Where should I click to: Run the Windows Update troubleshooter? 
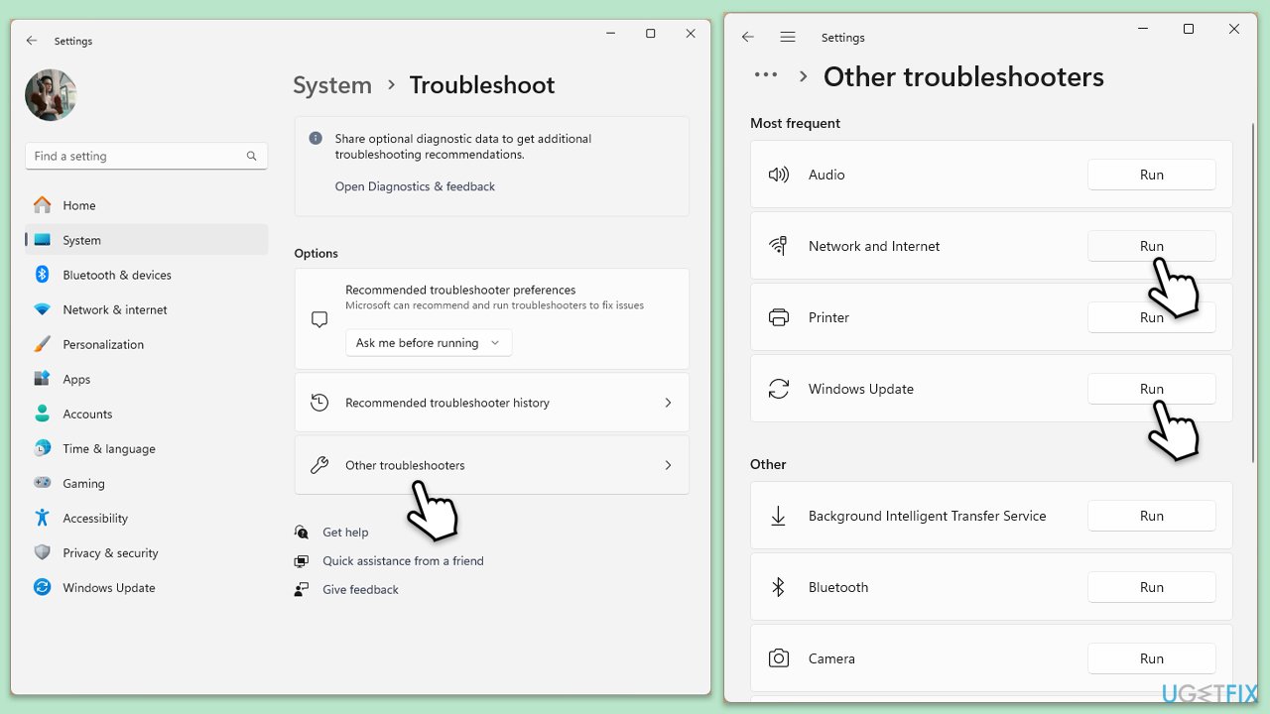pyautogui.click(x=1151, y=389)
